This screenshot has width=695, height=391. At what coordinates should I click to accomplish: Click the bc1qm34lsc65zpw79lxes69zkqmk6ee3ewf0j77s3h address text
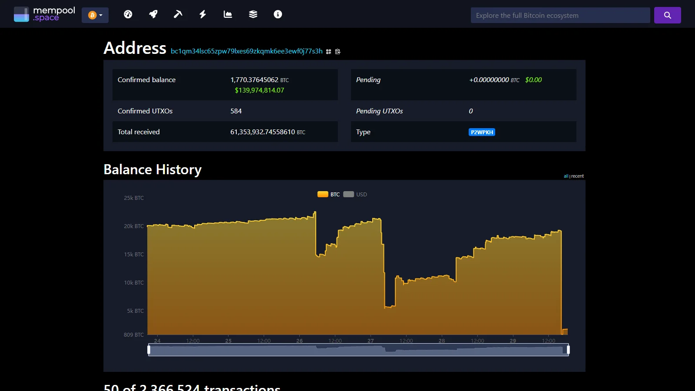coord(247,51)
